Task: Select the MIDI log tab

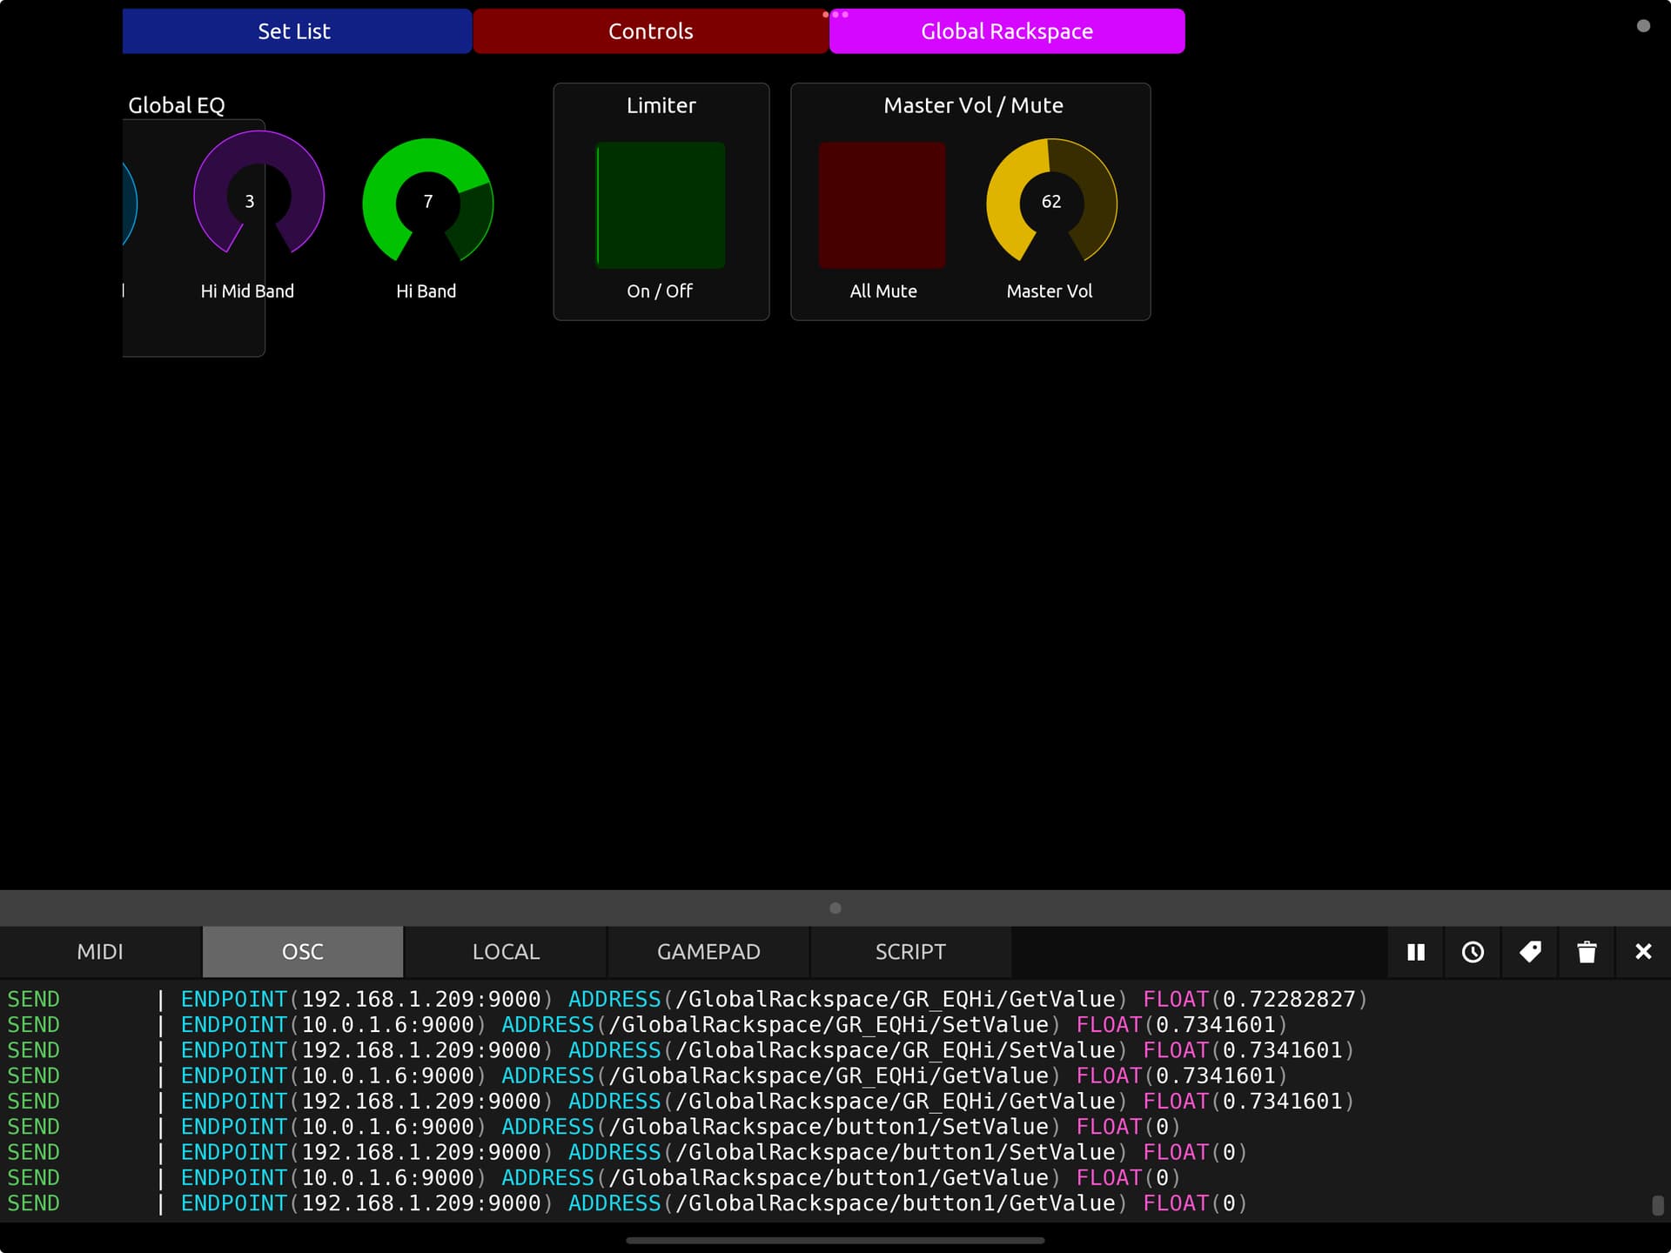Action: 100,952
